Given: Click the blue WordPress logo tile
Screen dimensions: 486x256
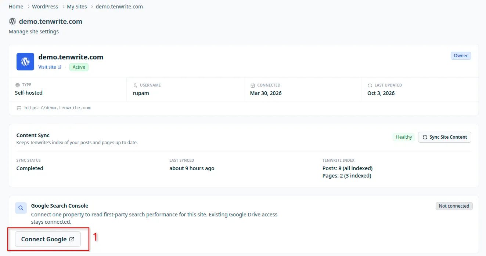Looking at the screenshot, I should (x=25, y=62).
